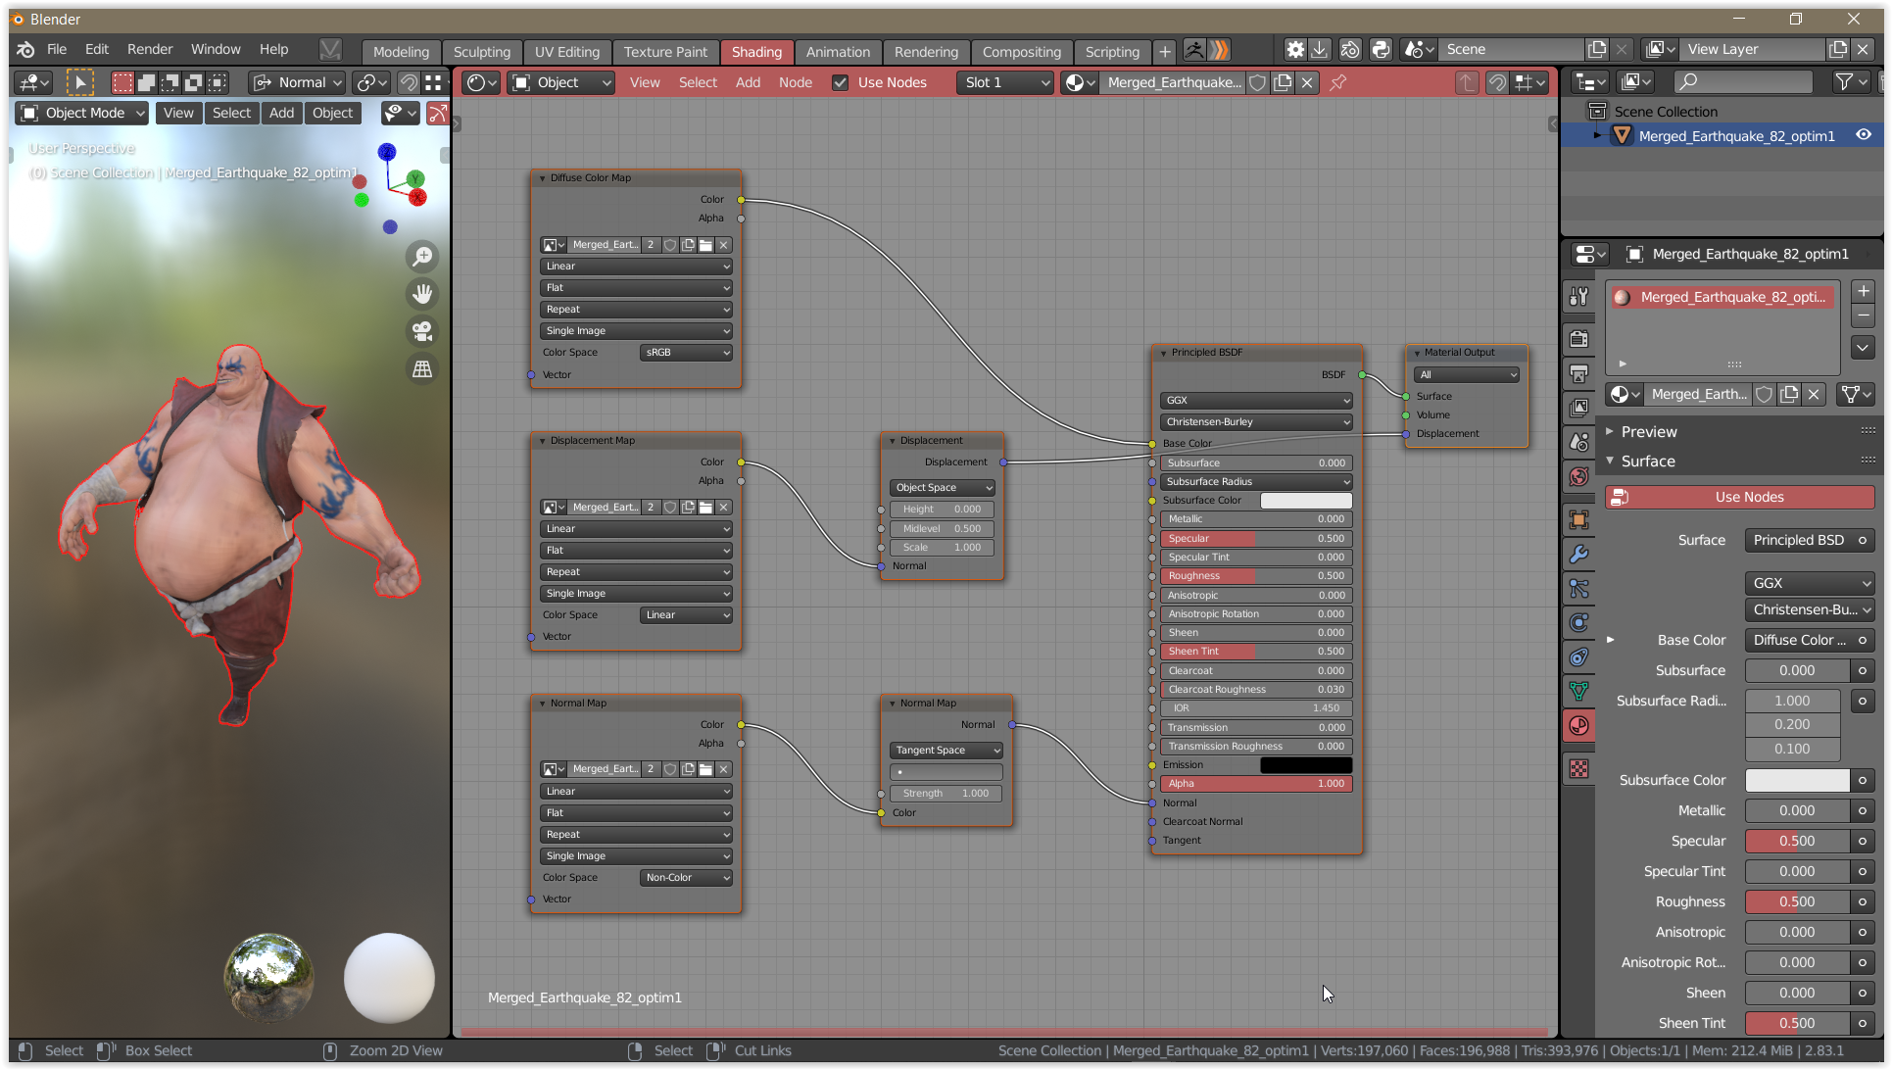
Task: Open Tangent Space dropdown in Normal Map node
Action: click(x=946, y=751)
